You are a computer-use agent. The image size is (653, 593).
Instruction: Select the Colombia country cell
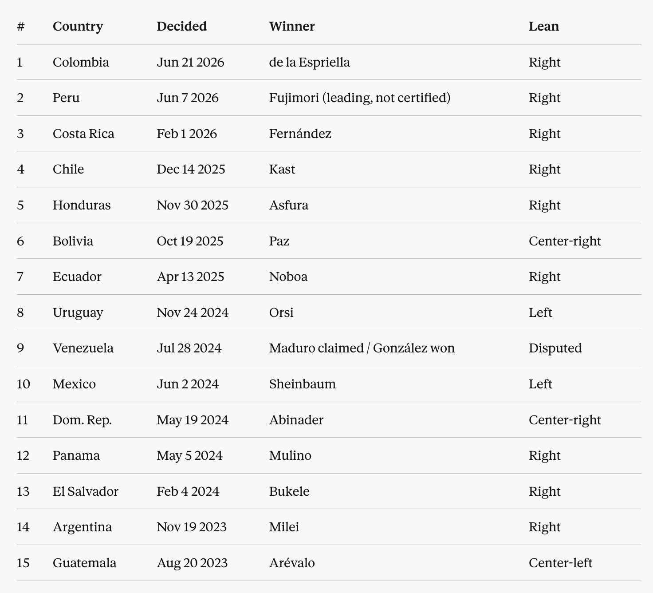click(x=81, y=62)
